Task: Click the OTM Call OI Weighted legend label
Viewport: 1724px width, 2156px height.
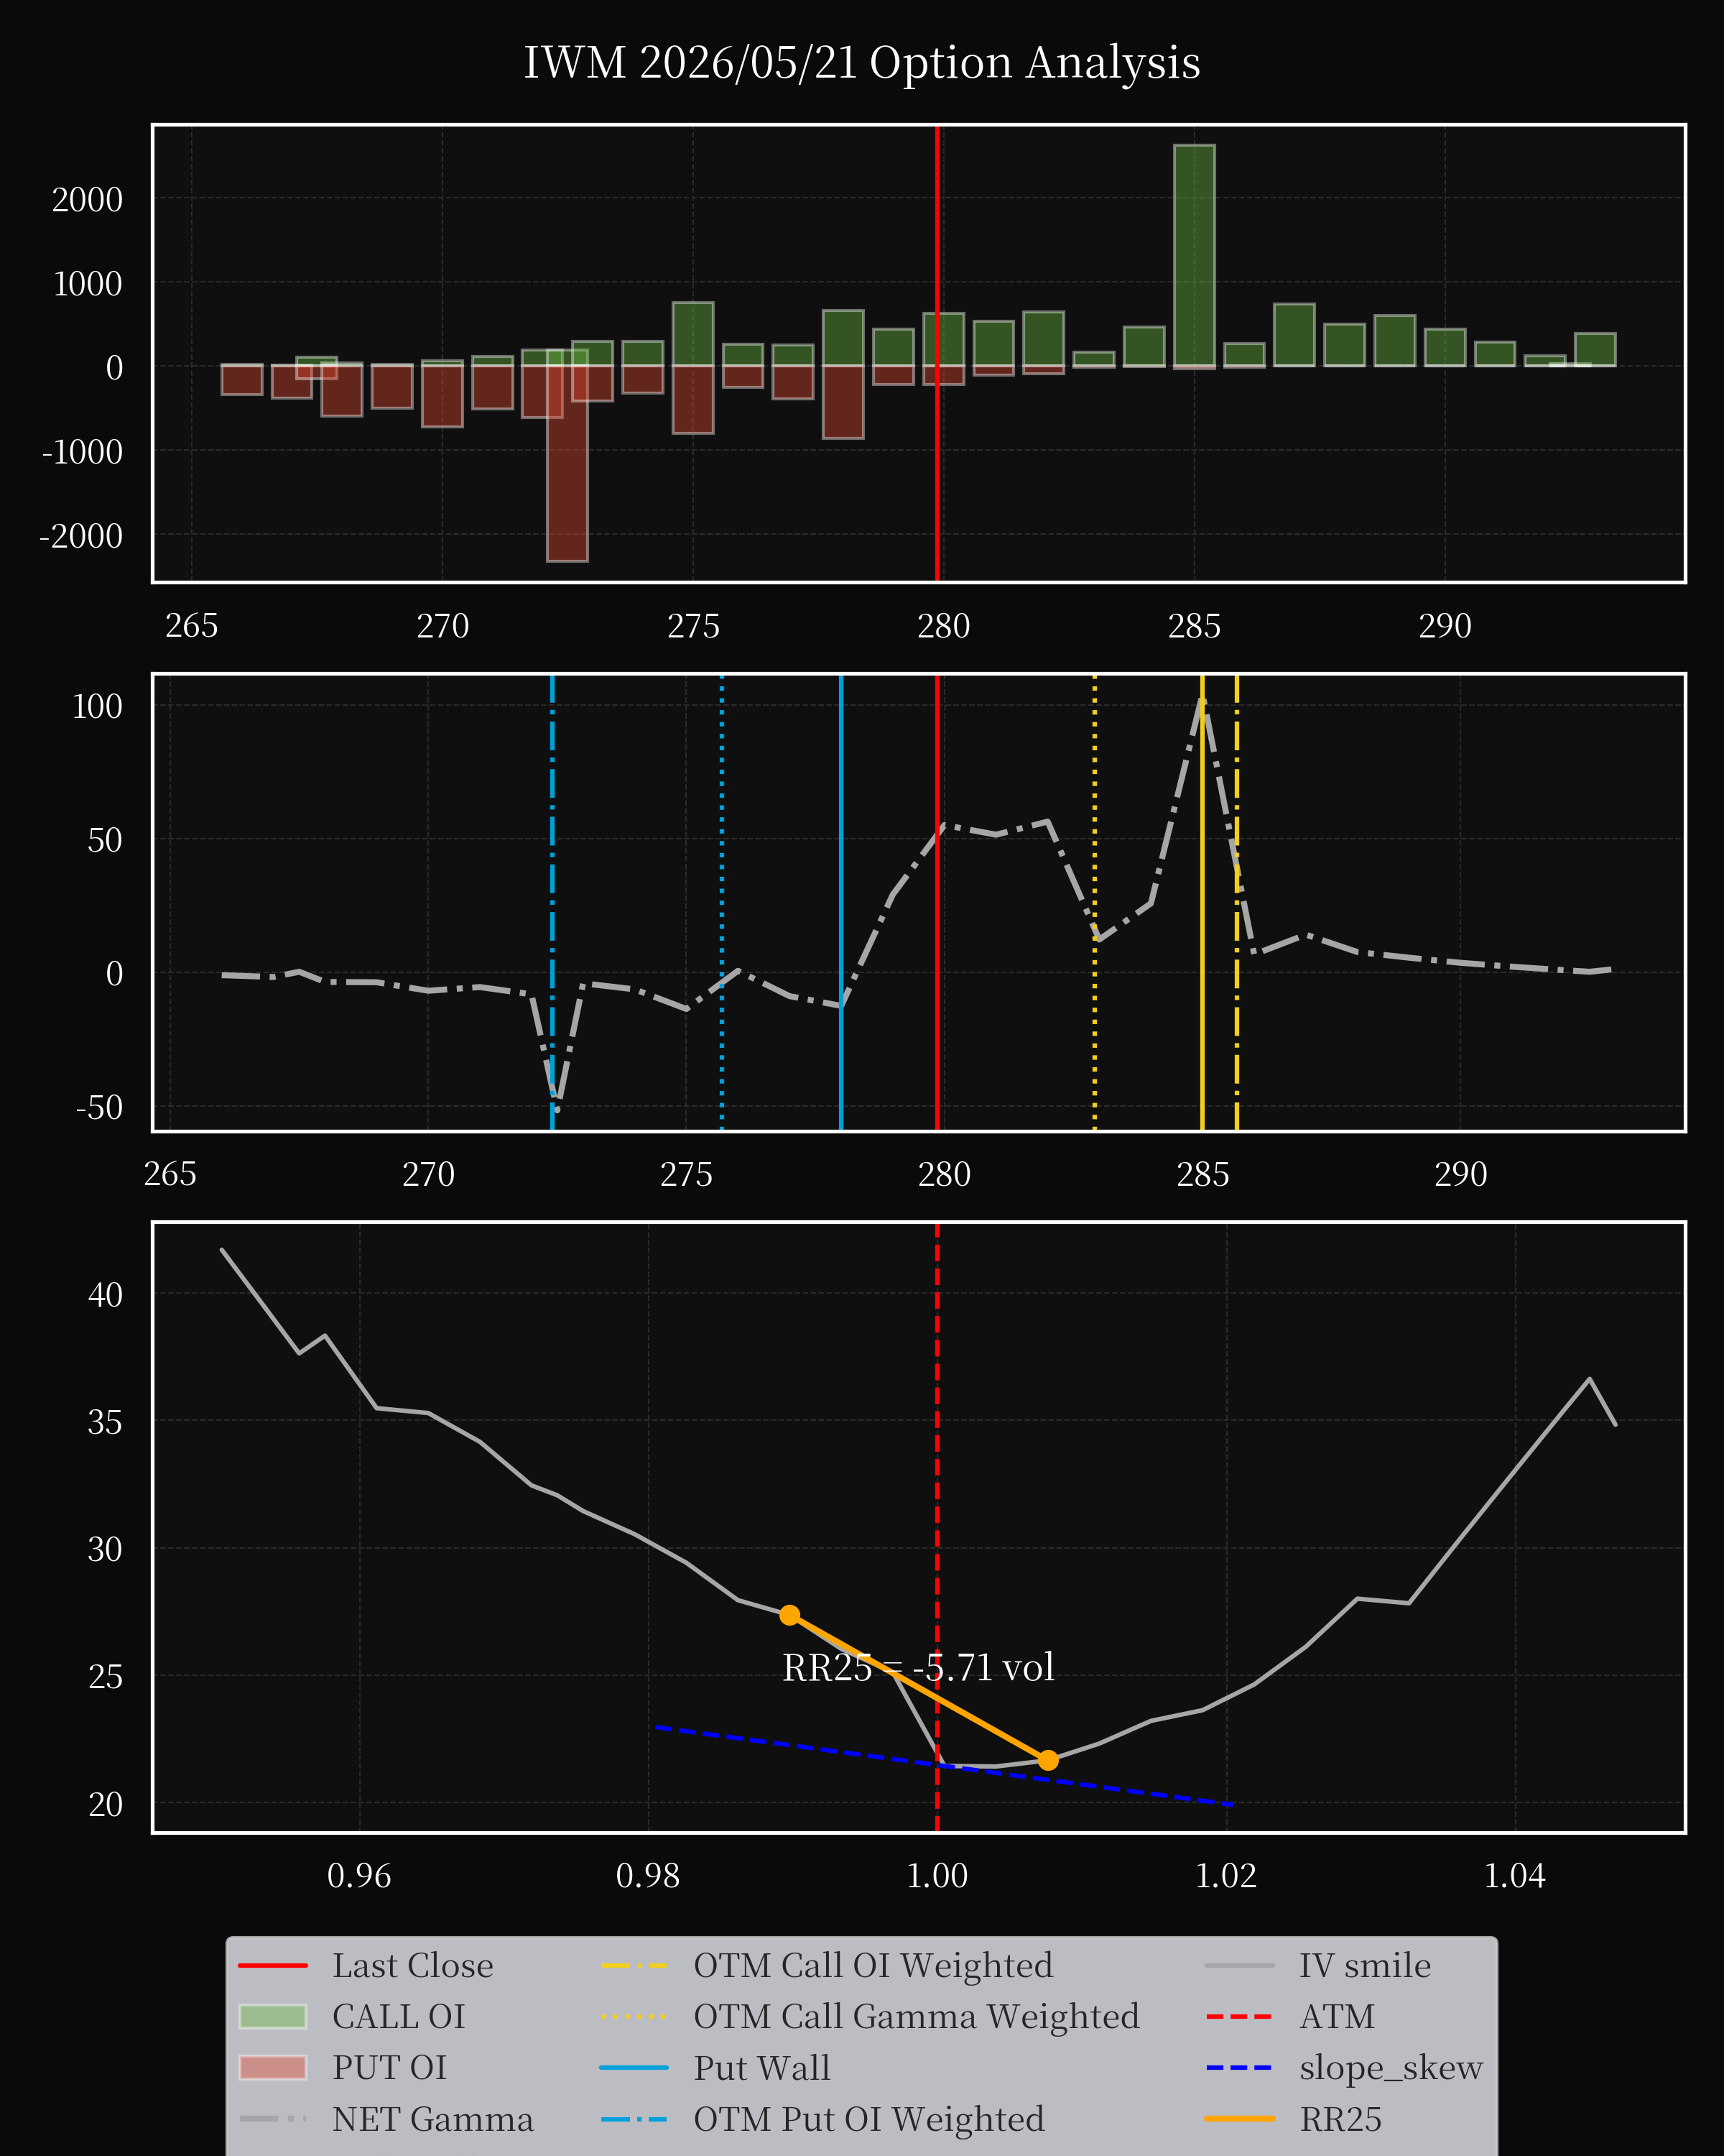Action: click(873, 1966)
